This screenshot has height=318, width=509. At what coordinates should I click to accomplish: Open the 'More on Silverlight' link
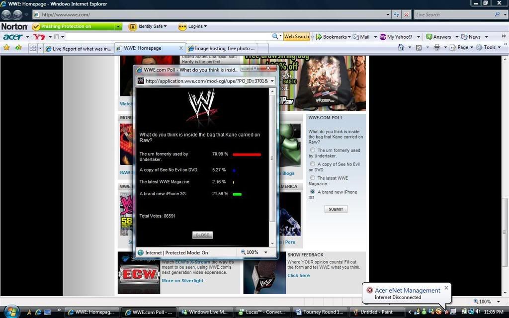(x=183, y=281)
